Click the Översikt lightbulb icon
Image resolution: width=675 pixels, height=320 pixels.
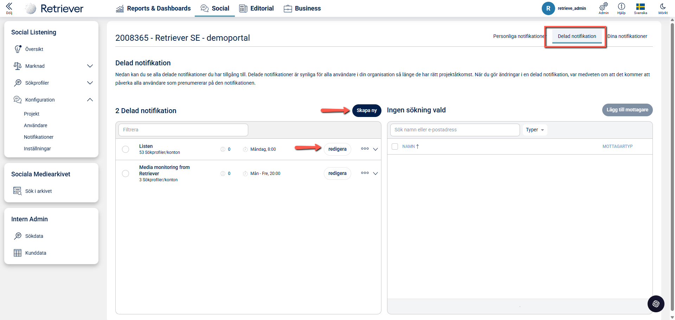coord(18,49)
